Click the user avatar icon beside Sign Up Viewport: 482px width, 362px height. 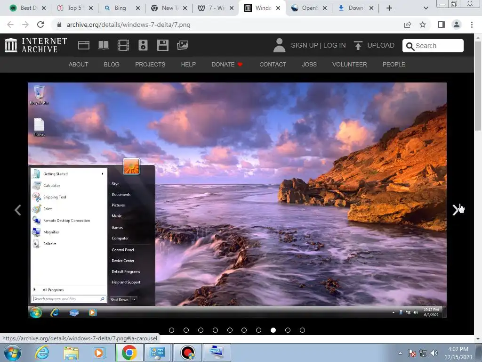tap(279, 45)
